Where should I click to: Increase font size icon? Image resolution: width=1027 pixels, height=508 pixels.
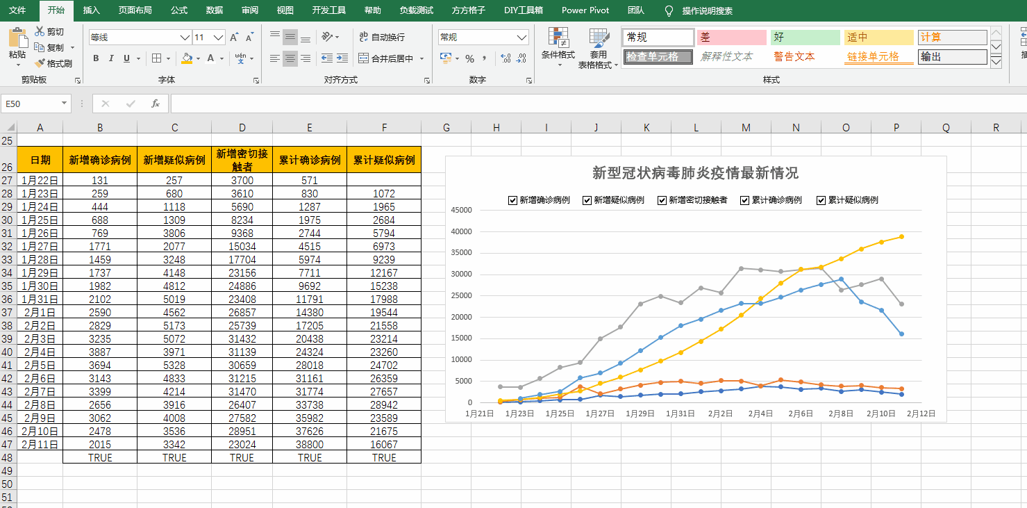pos(234,38)
